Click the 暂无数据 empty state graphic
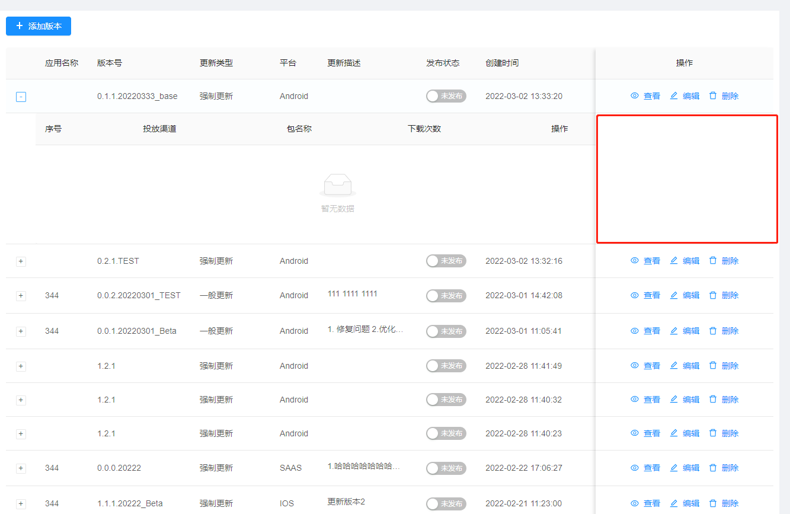This screenshot has width=790, height=514. pyautogui.click(x=337, y=185)
